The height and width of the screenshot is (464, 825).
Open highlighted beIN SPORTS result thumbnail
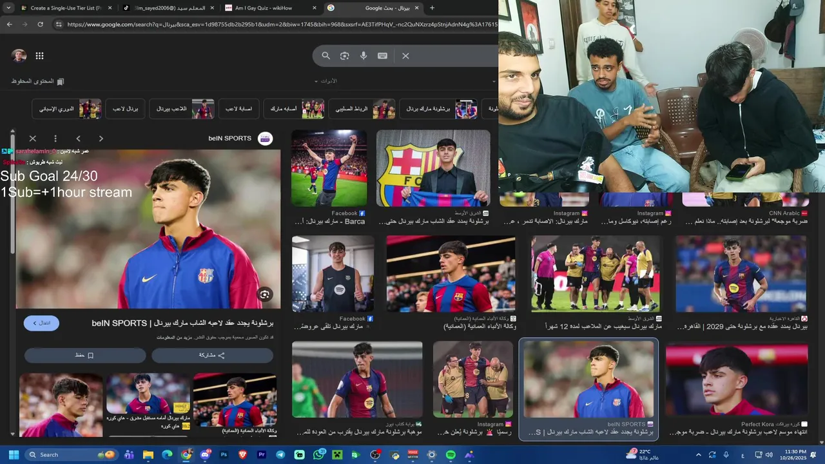tap(588, 380)
